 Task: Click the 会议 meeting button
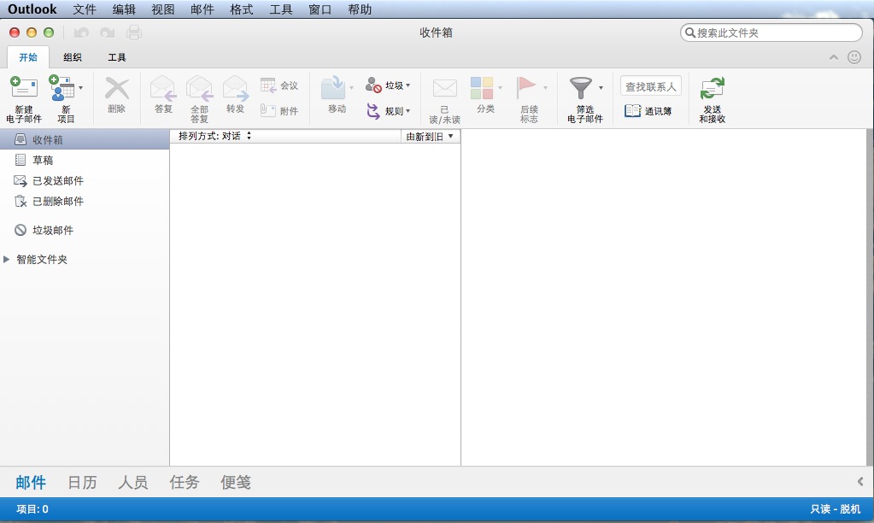(279, 85)
